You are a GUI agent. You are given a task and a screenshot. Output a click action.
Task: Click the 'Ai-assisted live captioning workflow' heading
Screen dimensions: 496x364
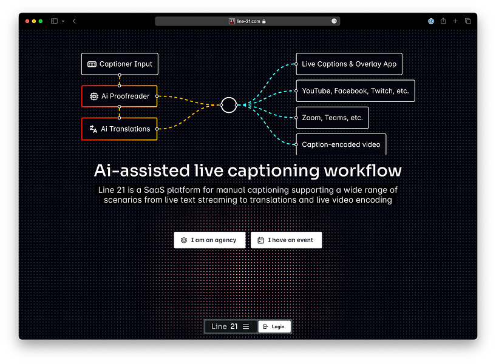(x=248, y=170)
